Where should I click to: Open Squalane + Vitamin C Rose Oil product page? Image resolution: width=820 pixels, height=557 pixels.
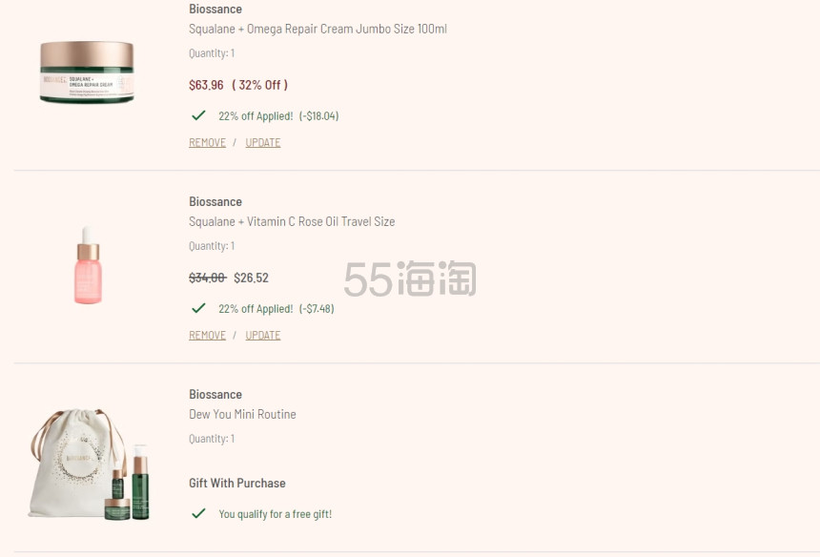[292, 221]
